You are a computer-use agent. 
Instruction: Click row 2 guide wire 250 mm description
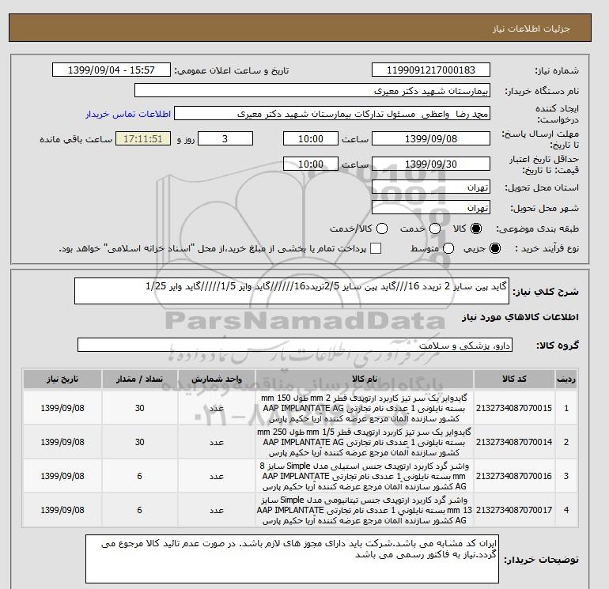(365, 442)
